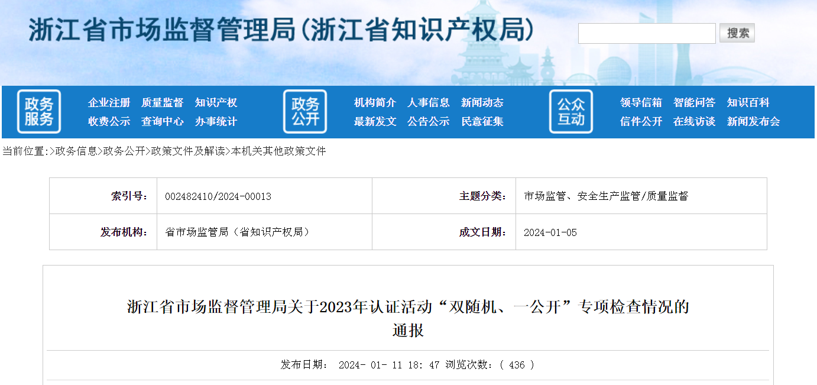Open the 质量监督 menu link
The width and height of the screenshot is (817, 385).
click(162, 103)
